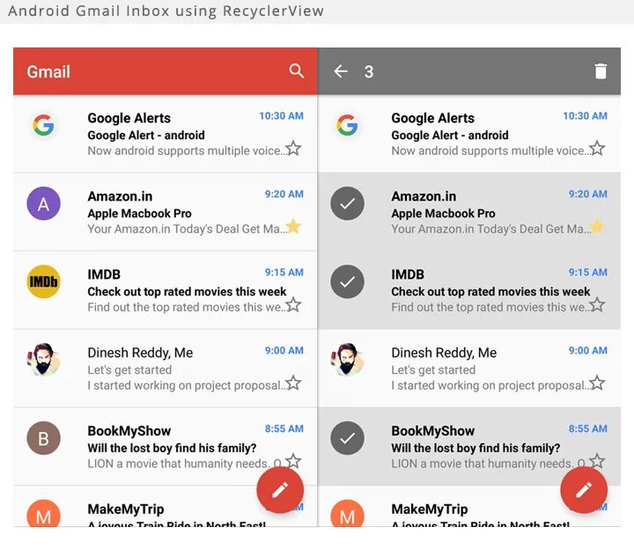Screen dimensions: 634x549
Task: Star the BookMyShow mail in left screen
Action: 293,461
